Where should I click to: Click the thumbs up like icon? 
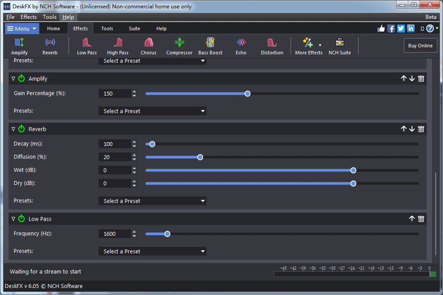[x=381, y=29]
